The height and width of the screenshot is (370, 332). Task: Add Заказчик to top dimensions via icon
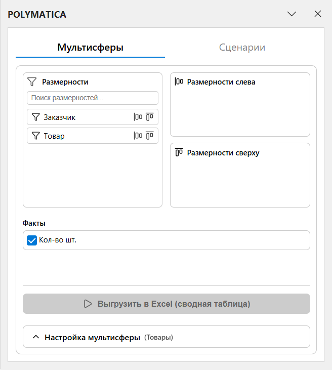(x=150, y=117)
